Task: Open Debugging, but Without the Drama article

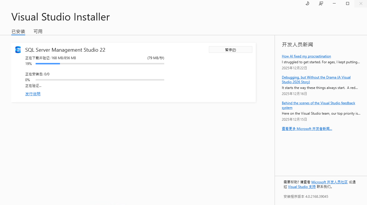Action: (316, 80)
